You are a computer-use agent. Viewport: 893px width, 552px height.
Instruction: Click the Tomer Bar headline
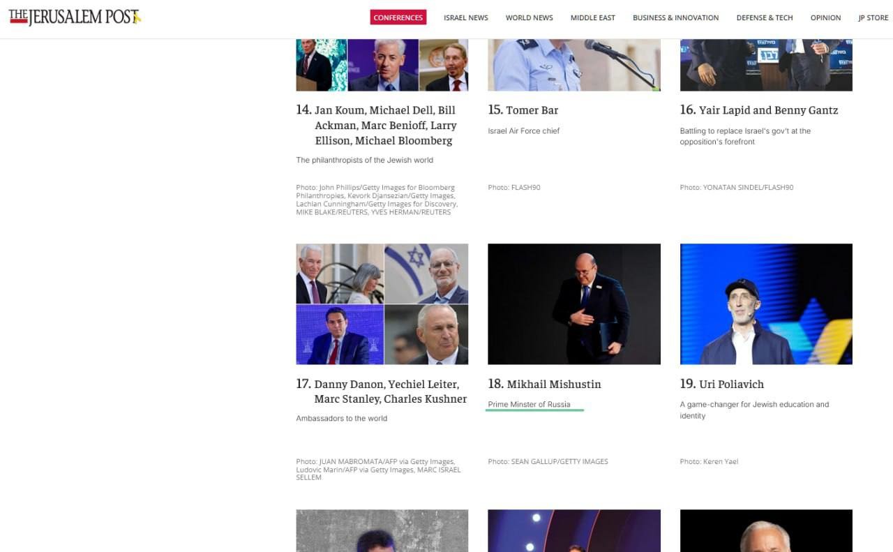pos(532,110)
